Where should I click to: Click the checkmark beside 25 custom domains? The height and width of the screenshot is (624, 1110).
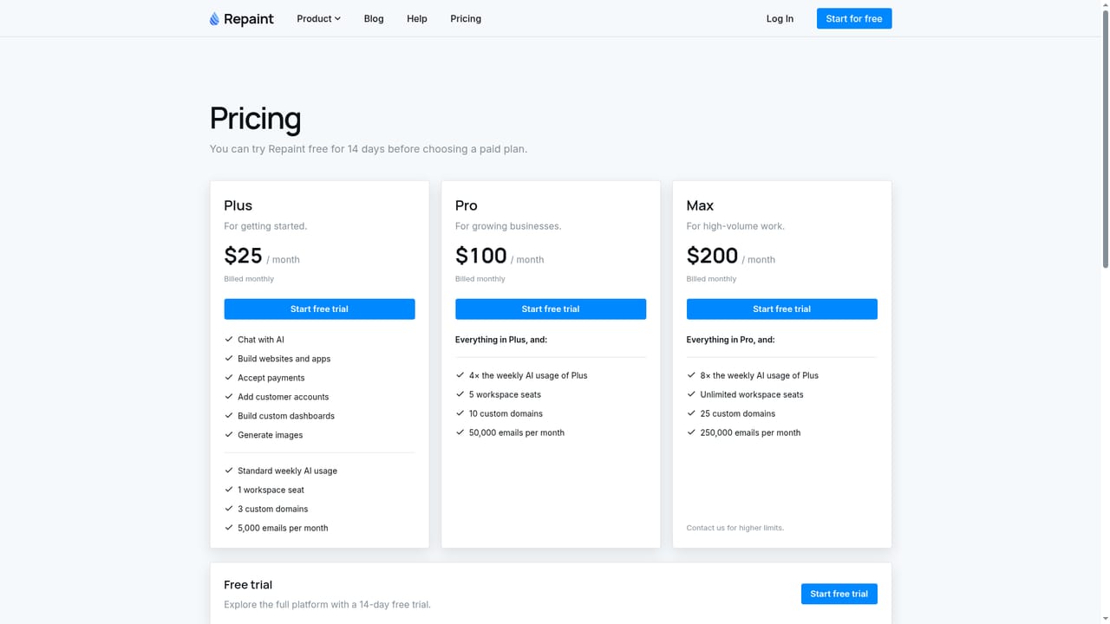coord(691,413)
